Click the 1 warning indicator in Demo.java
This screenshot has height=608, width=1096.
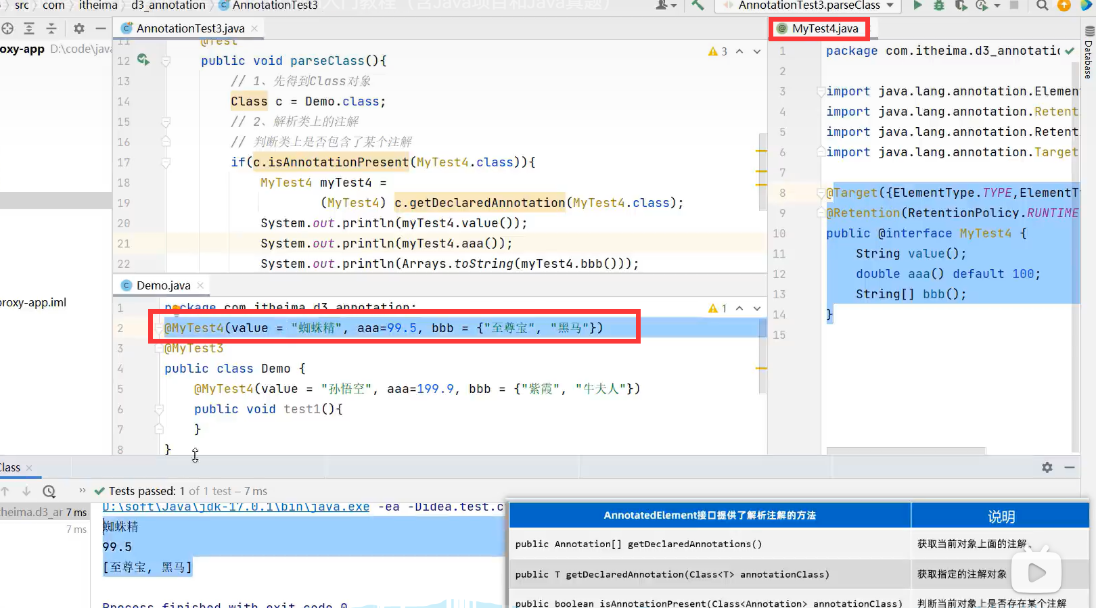point(718,308)
